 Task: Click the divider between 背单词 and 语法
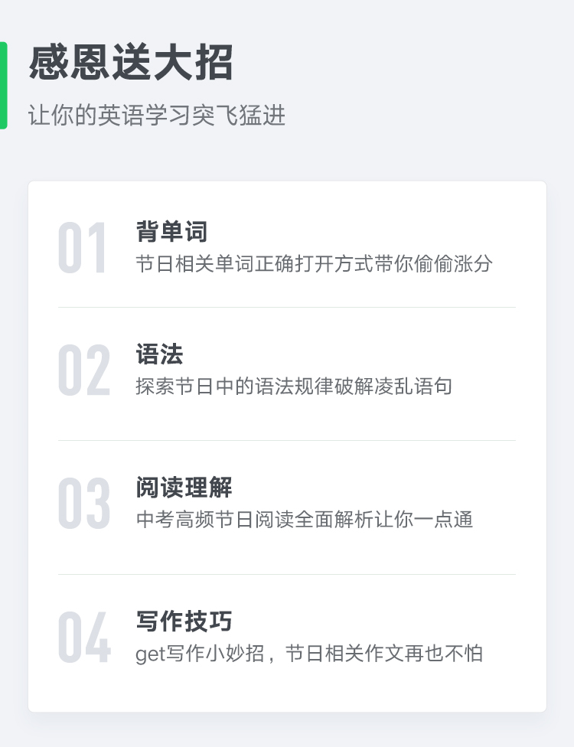click(287, 307)
